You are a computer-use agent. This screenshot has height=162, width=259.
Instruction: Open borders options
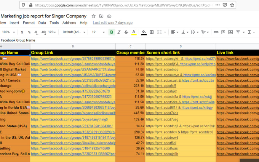tap(152, 32)
